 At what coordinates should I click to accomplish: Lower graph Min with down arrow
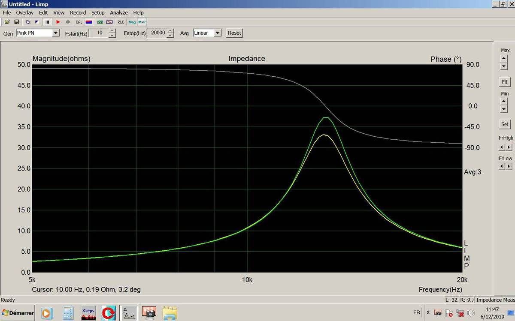[x=504, y=109]
